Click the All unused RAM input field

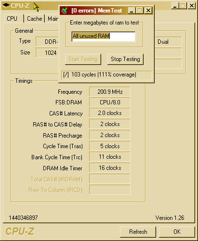(103, 37)
